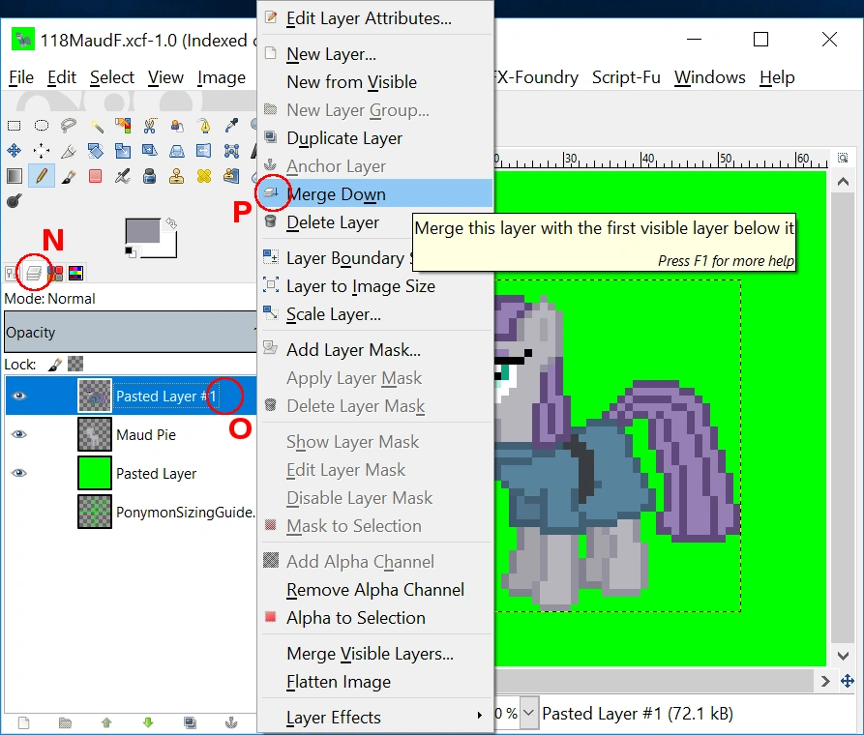Select the Clone stamp tool
This screenshot has width=864, height=735.
click(x=177, y=176)
